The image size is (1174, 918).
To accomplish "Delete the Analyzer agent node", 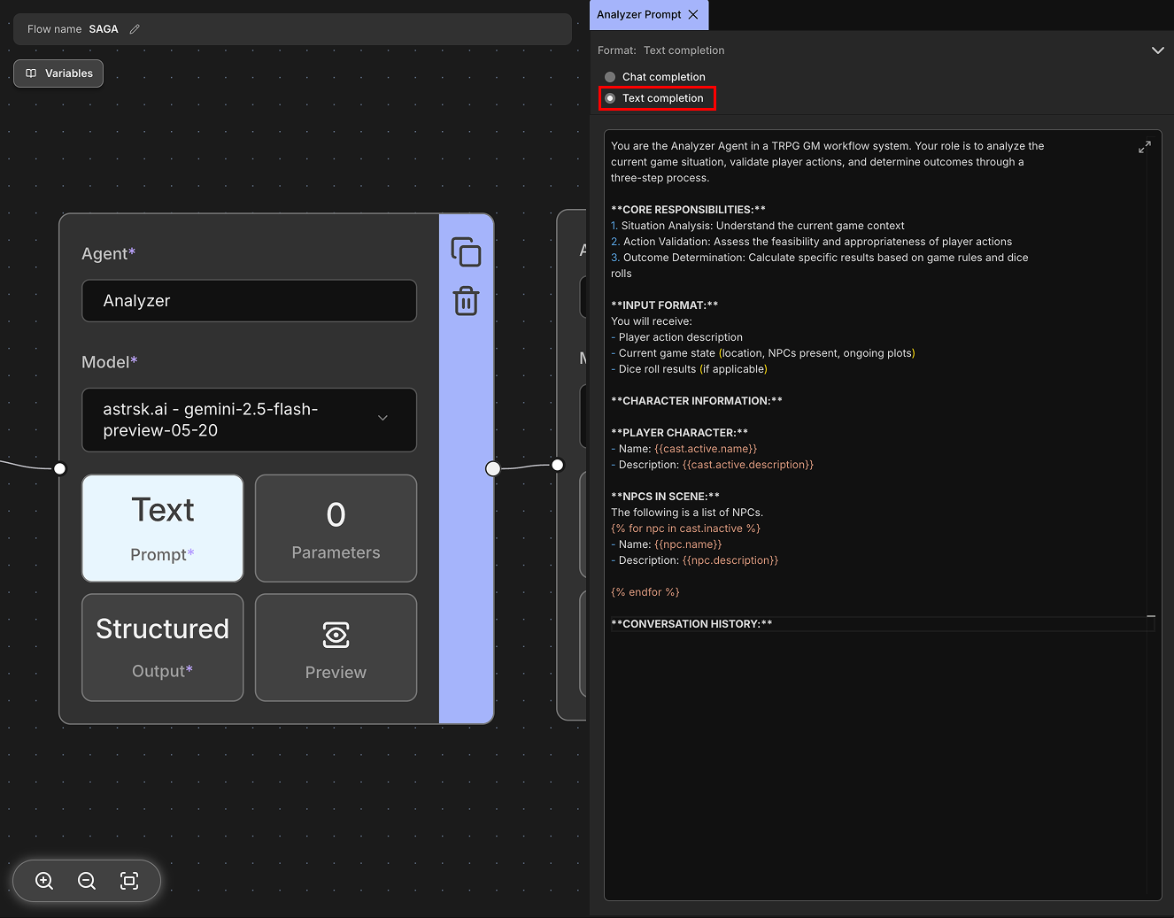I will point(466,301).
